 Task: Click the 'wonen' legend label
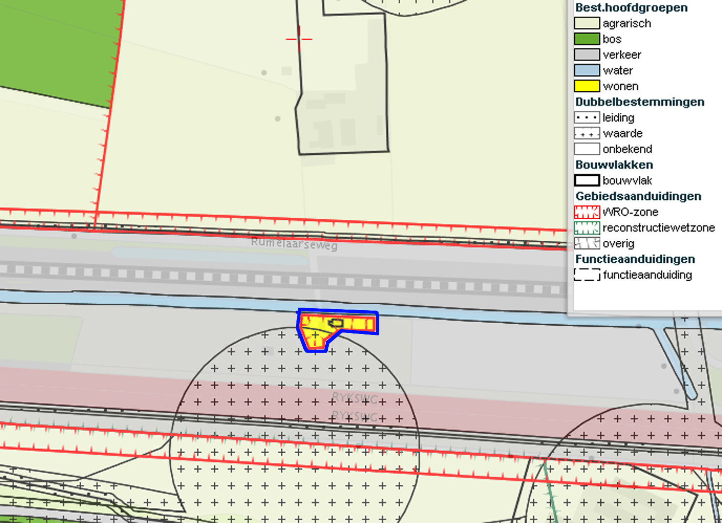(x=620, y=86)
